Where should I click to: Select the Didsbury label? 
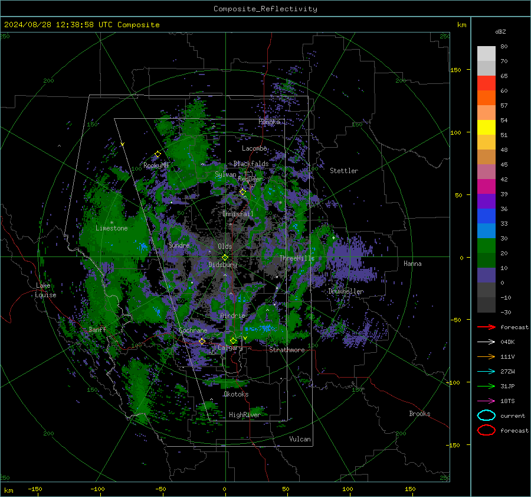point(222,265)
